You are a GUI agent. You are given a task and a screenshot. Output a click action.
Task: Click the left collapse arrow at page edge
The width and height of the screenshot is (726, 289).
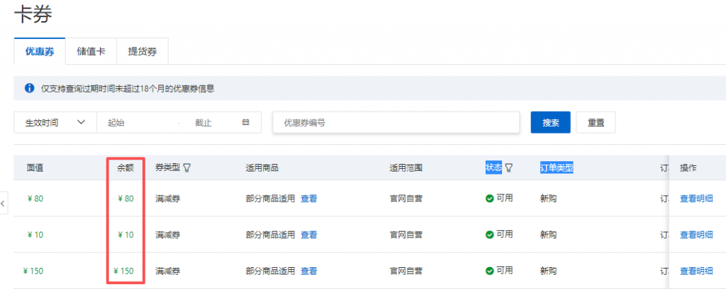tap(4, 204)
